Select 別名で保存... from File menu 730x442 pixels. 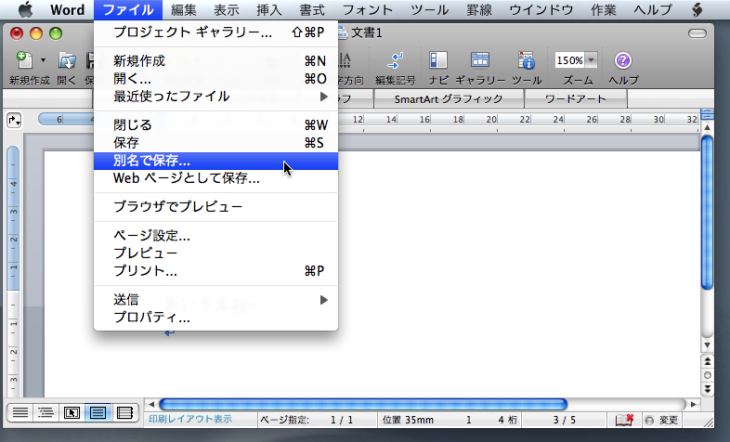151,161
